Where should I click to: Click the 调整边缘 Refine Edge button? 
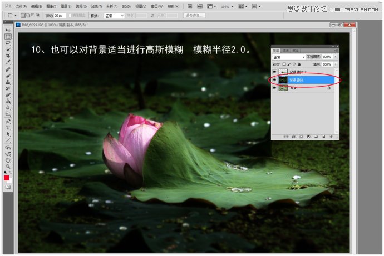[x=194, y=16]
